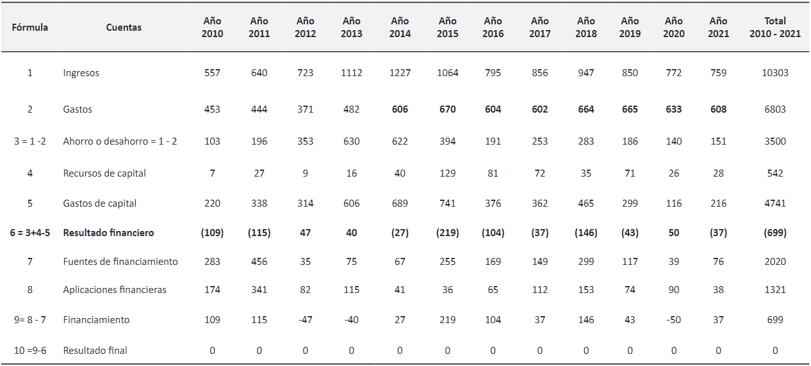The height and width of the screenshot is (366, 811).
Task: Click the Fórmula column header
Action: coord(30,28)
